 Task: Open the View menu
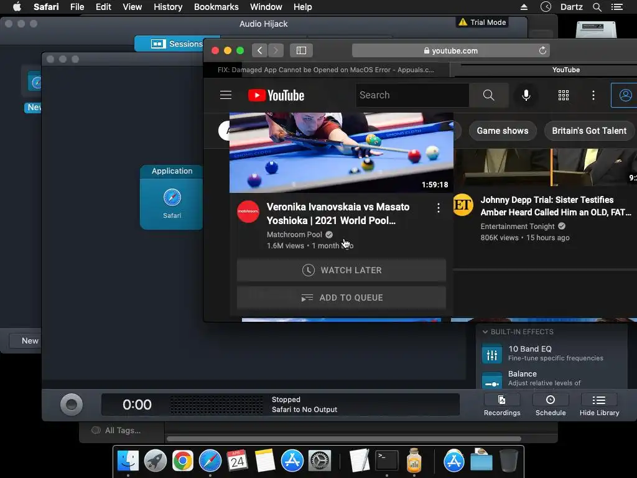pyautogui.click(x=133, y=7)
